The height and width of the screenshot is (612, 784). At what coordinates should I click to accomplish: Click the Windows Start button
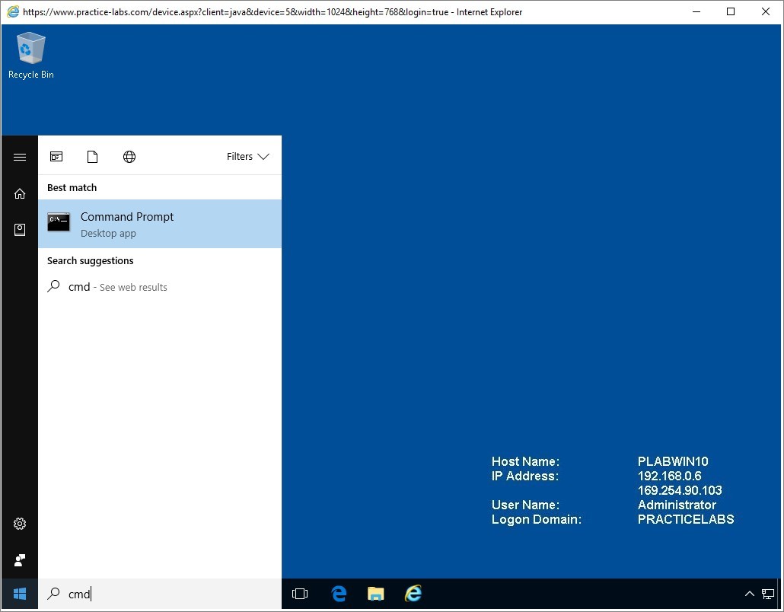click(20, 594)
